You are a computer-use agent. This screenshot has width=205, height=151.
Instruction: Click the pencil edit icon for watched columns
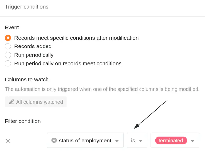[x=11, y=102]
